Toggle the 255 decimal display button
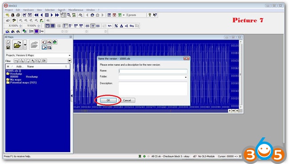The width and height of the screenshot is (289, 164). [88, 26]
